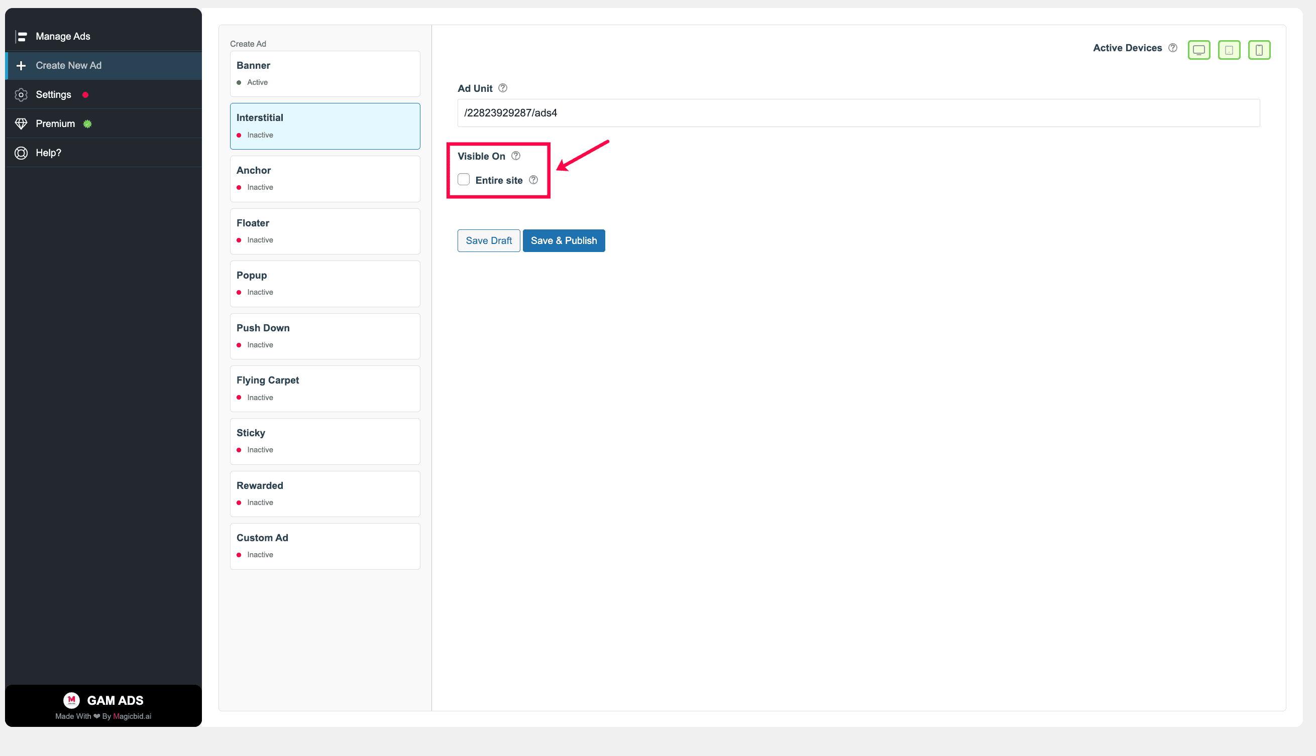Toggle the tablet device icon
The image size is (1316, 756).
click(x=1229, y=50)
